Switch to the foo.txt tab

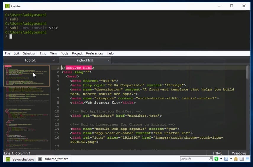coord(30,61)
